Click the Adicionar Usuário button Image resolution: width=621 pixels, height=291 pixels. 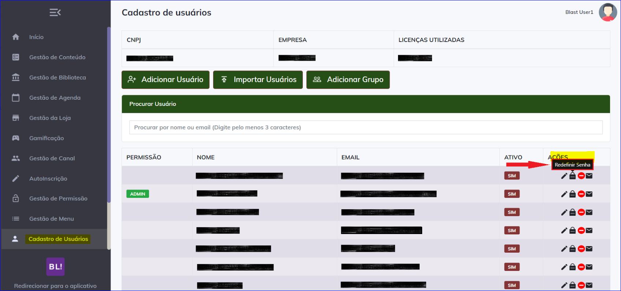(x=166, y=80)
